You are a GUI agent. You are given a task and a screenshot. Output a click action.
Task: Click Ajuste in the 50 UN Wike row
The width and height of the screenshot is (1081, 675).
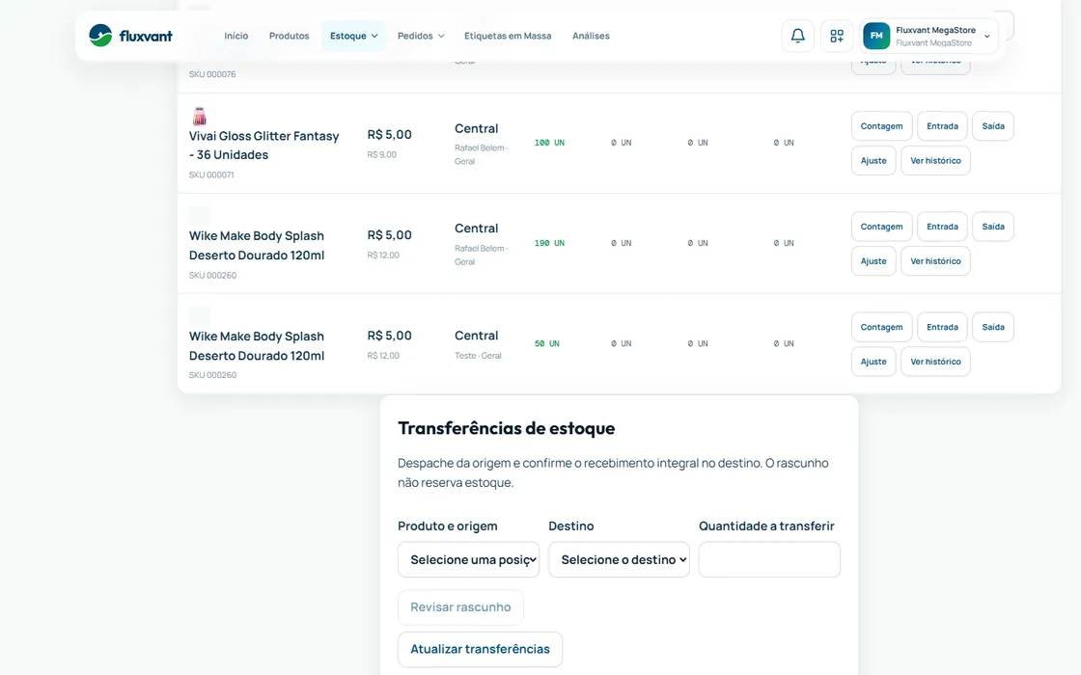[873, 362]
